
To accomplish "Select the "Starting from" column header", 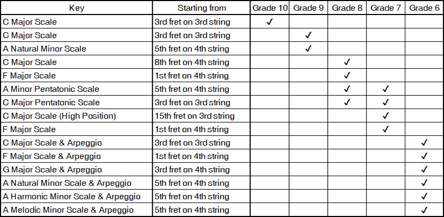I will click(202, 8).
